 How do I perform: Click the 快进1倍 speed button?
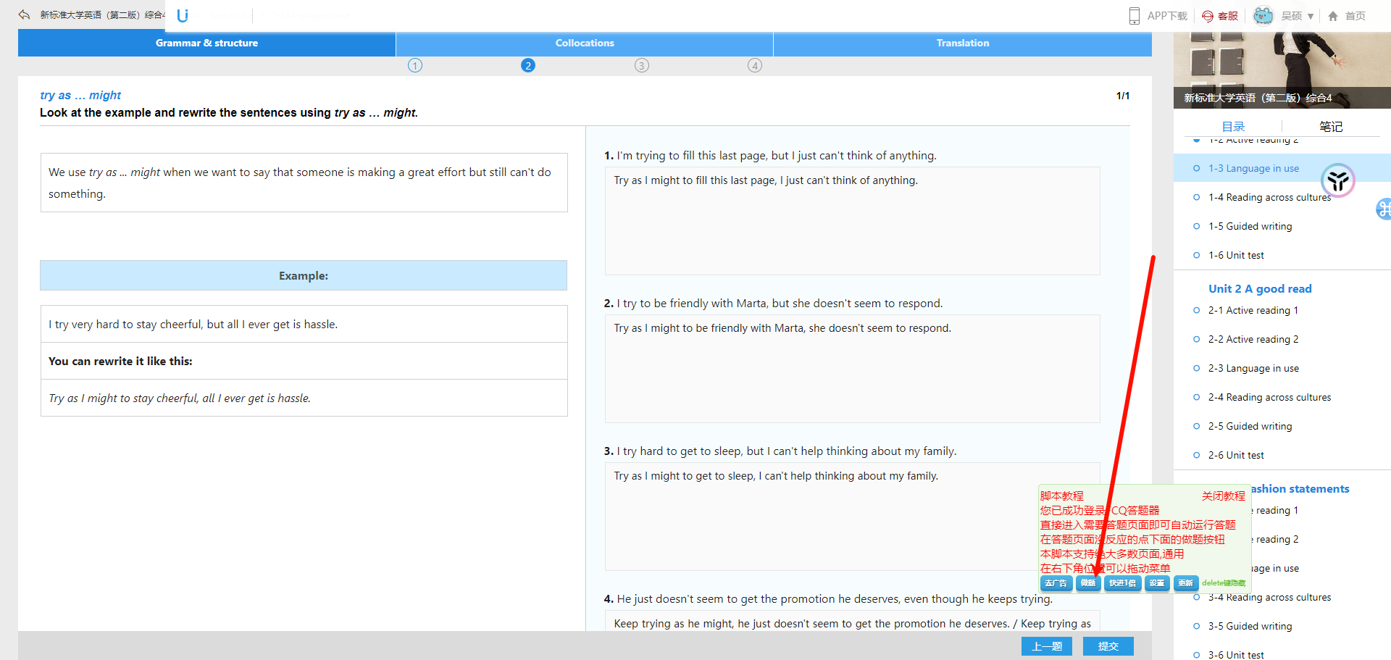coord(1122,583)
